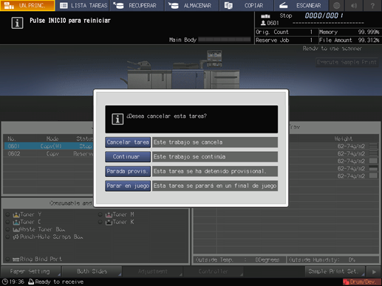Click the Ready to receive printer icon
This screenshot has height=286, width=382.
point(31,282)
